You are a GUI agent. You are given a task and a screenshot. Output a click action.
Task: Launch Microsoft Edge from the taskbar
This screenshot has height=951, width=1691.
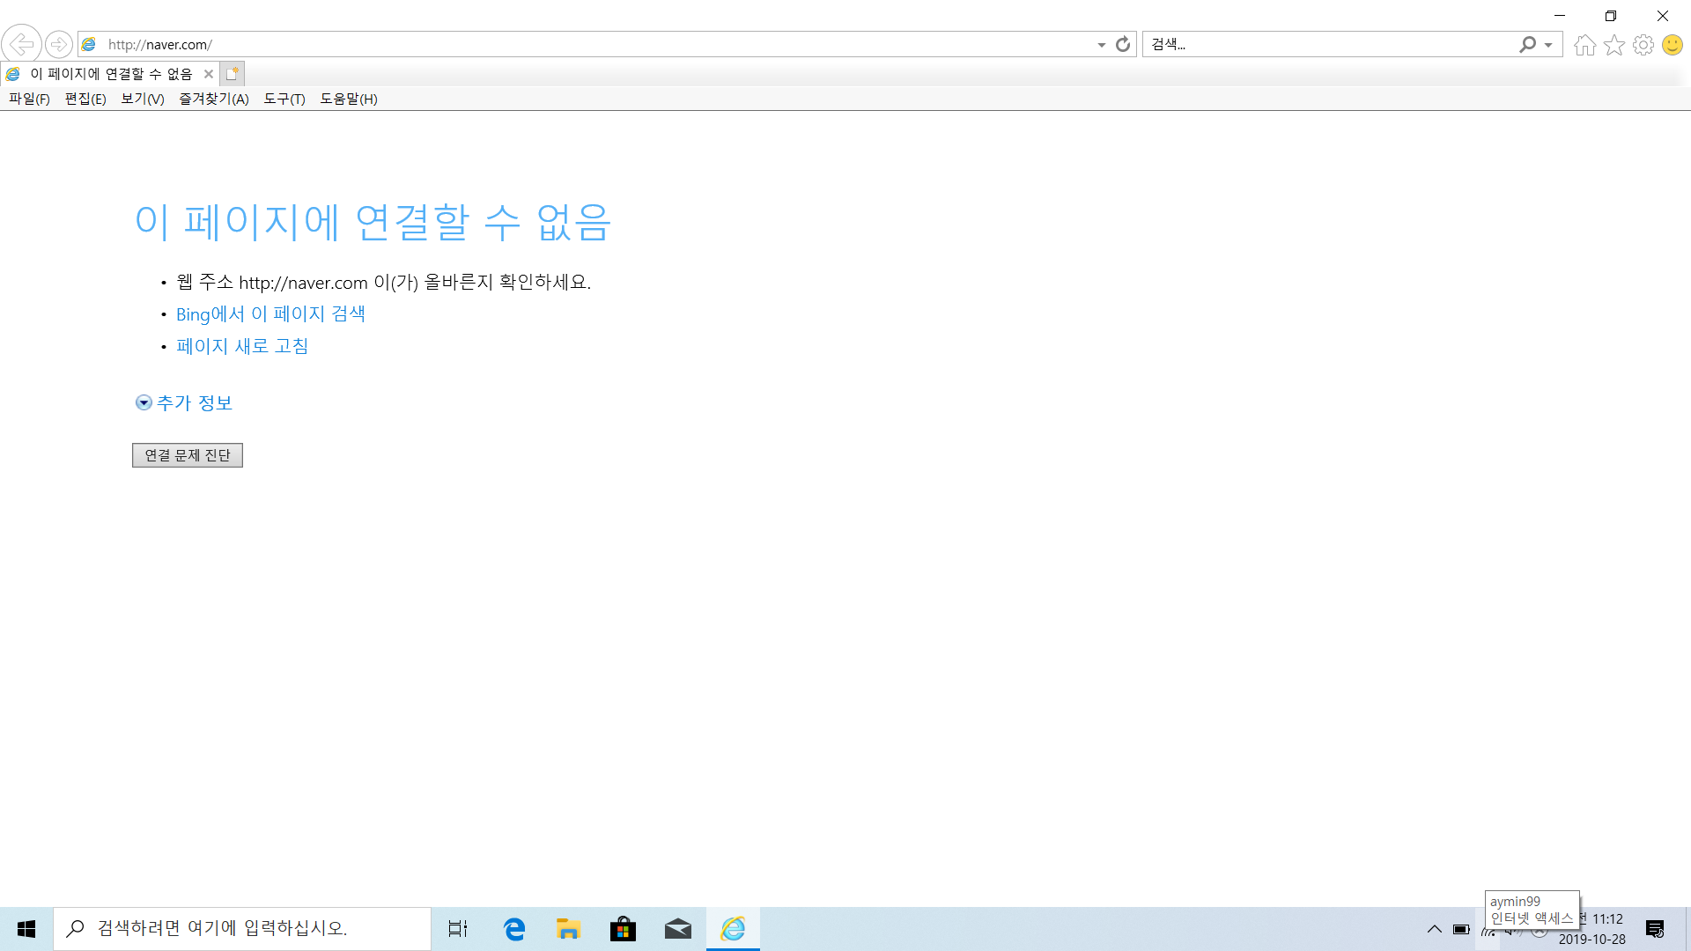pyautogui.click(x=514, y=929)
